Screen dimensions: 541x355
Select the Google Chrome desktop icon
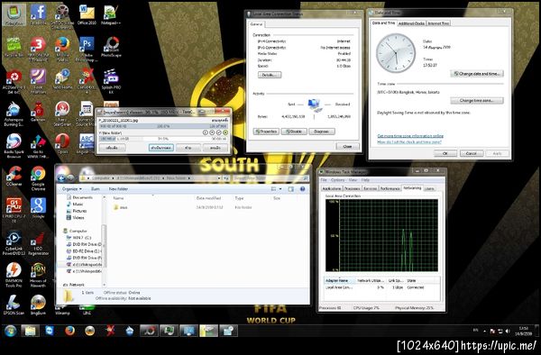tap(38, 177)
